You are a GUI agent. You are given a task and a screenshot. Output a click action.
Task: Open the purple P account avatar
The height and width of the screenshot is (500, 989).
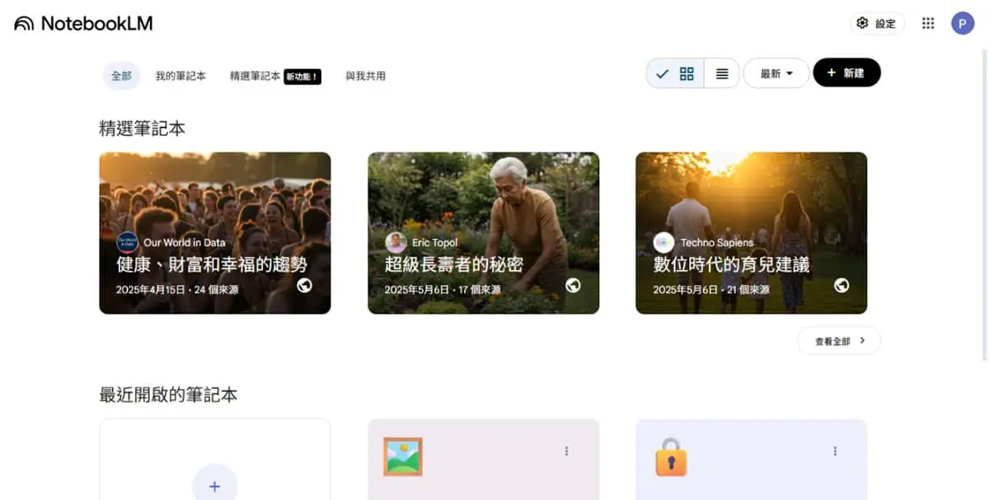click(x=963, y=23)
